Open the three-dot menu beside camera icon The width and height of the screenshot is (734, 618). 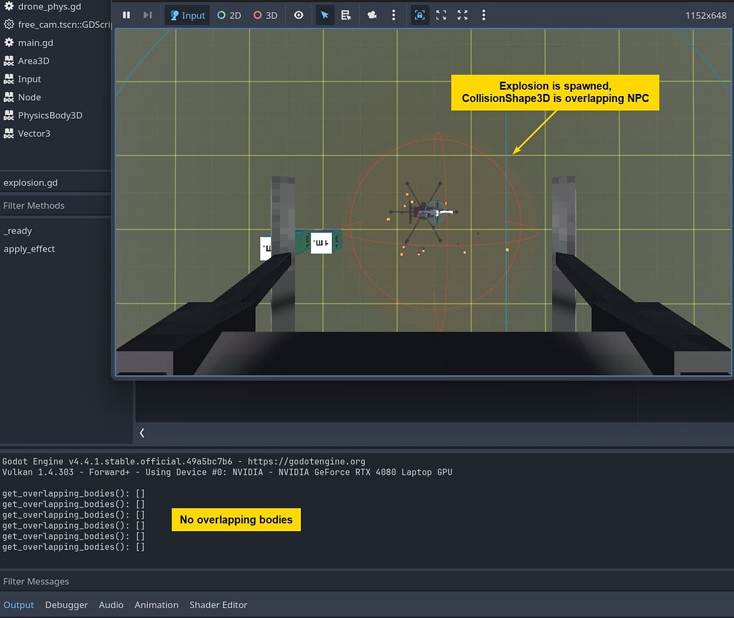(x=394, y=15)
